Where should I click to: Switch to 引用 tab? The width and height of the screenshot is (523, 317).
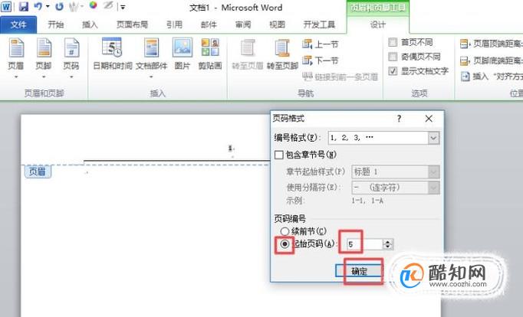pos(174,25)
